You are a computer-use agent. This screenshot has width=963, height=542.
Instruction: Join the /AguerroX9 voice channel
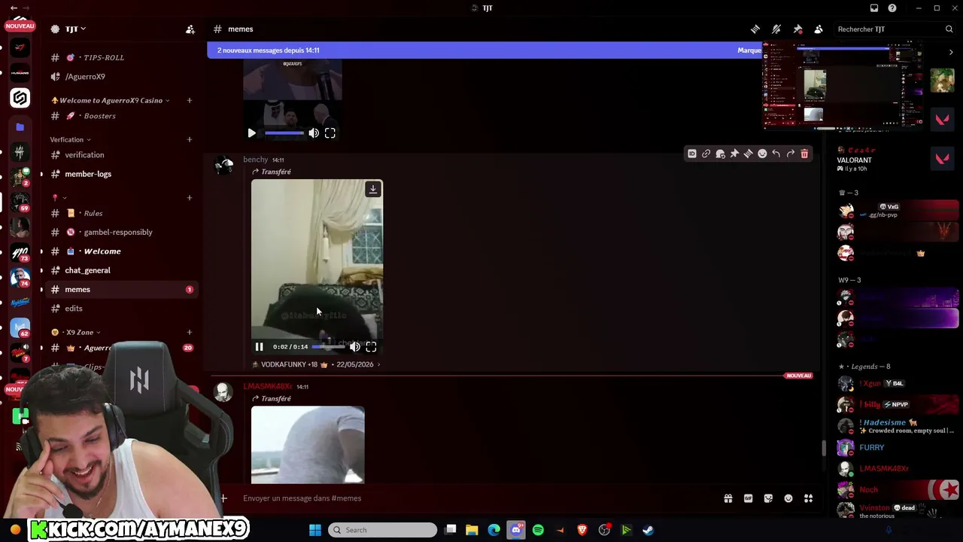85,77
